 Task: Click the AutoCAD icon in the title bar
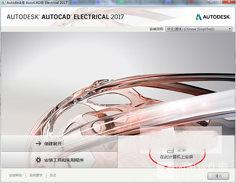(x=3, y=3)
